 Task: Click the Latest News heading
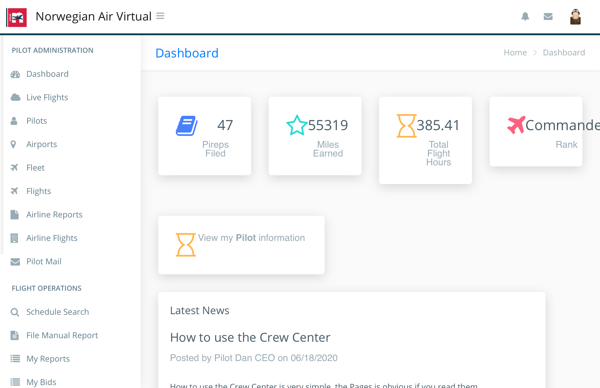(200, 311)
